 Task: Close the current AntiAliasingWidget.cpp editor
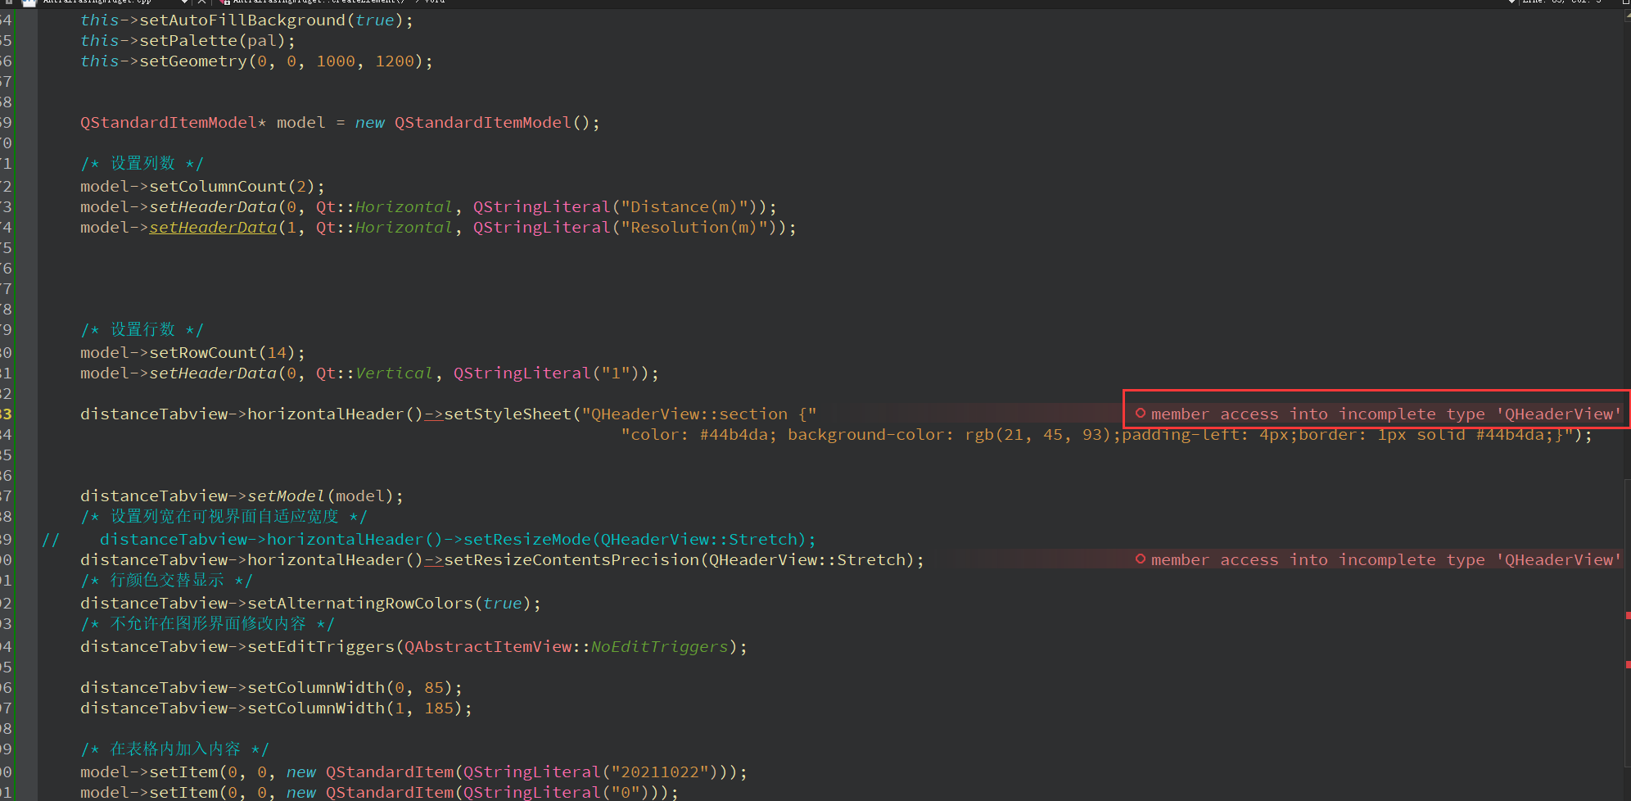tap(201, 2)
